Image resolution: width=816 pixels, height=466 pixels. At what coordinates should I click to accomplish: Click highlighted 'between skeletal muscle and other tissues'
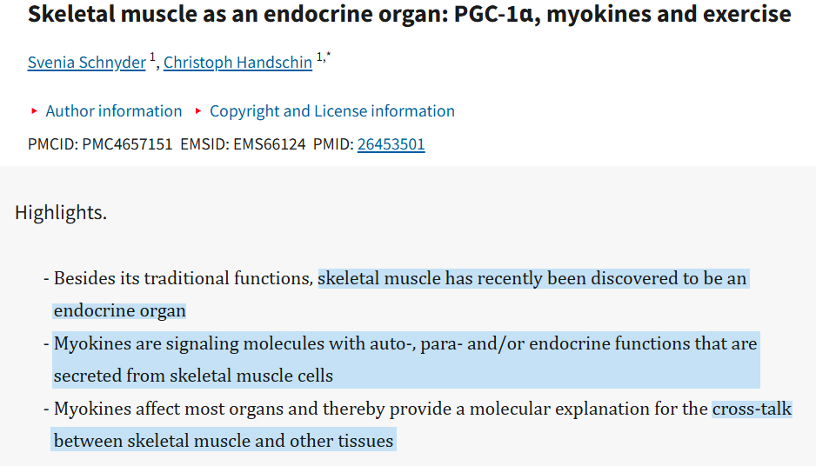pos(224,441)
